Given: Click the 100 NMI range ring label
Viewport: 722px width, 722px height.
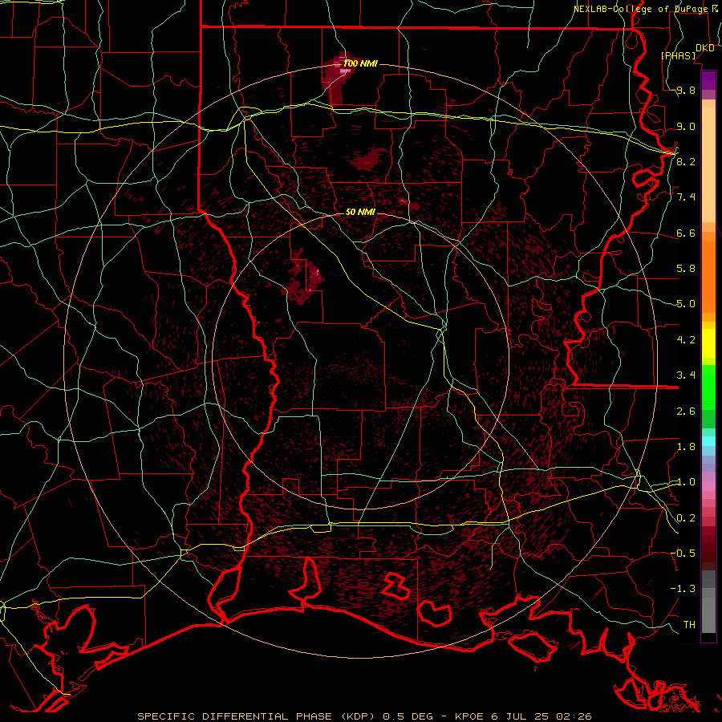Looking at the screenshot, I should pyautogui.click(x=360, y=63).
